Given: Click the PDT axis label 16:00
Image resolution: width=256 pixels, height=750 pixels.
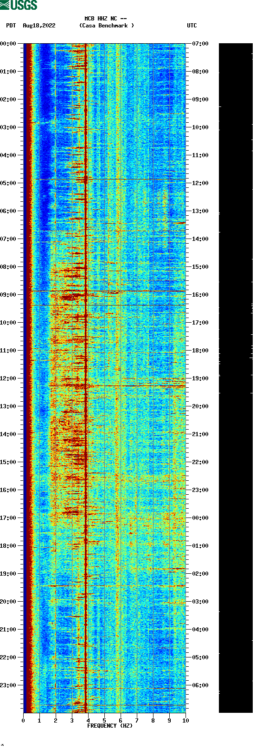Looking at the screenshot, I should [8, 490].
